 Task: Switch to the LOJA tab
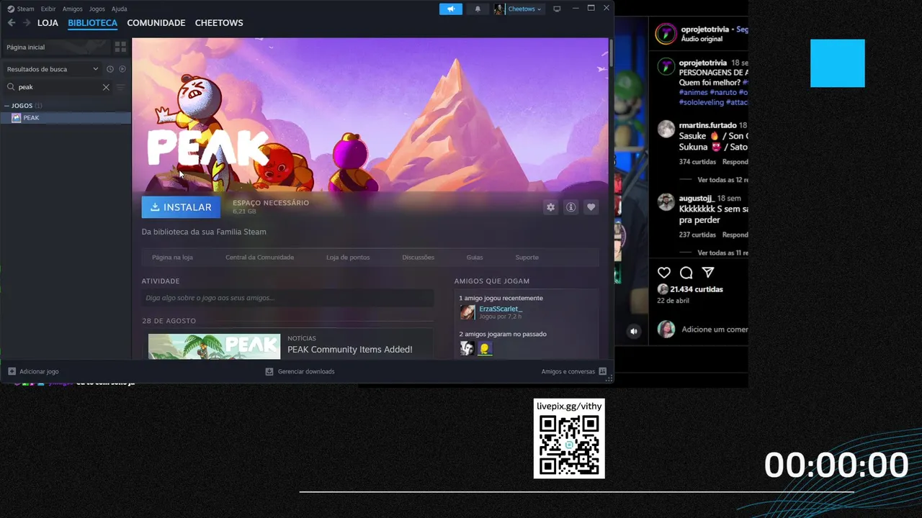48,23
